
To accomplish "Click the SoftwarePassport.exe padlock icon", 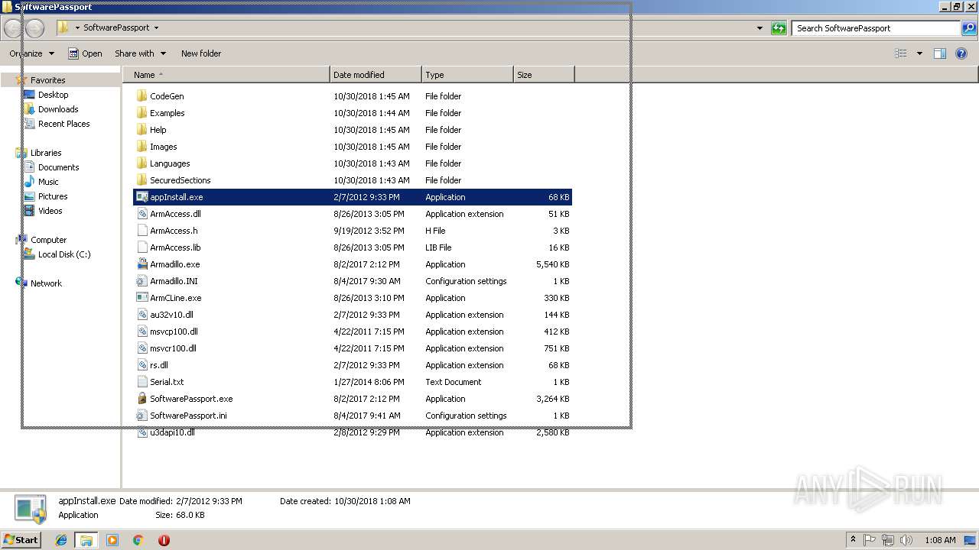I will coord(141,399).
